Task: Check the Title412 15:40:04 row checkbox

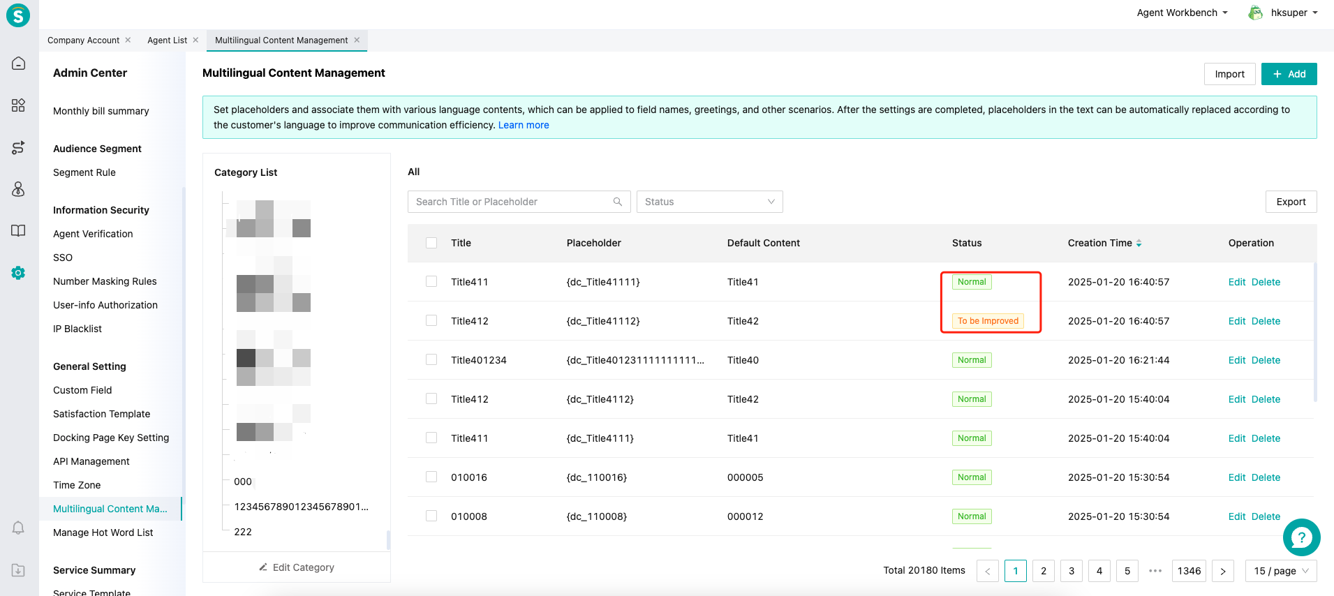Action: pyautogui.click(x=431, y=398)
